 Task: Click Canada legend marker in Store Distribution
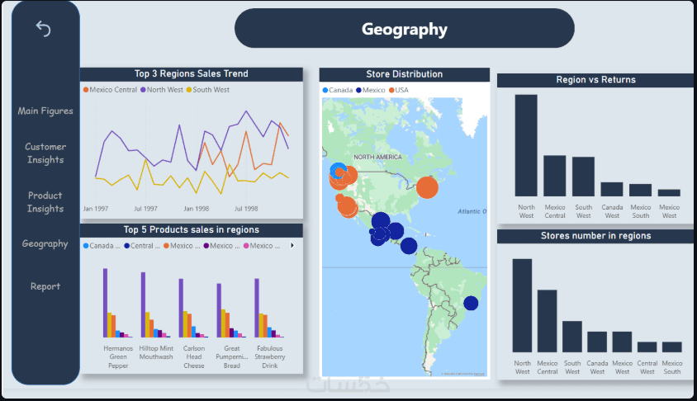click(x=325, y=90)
